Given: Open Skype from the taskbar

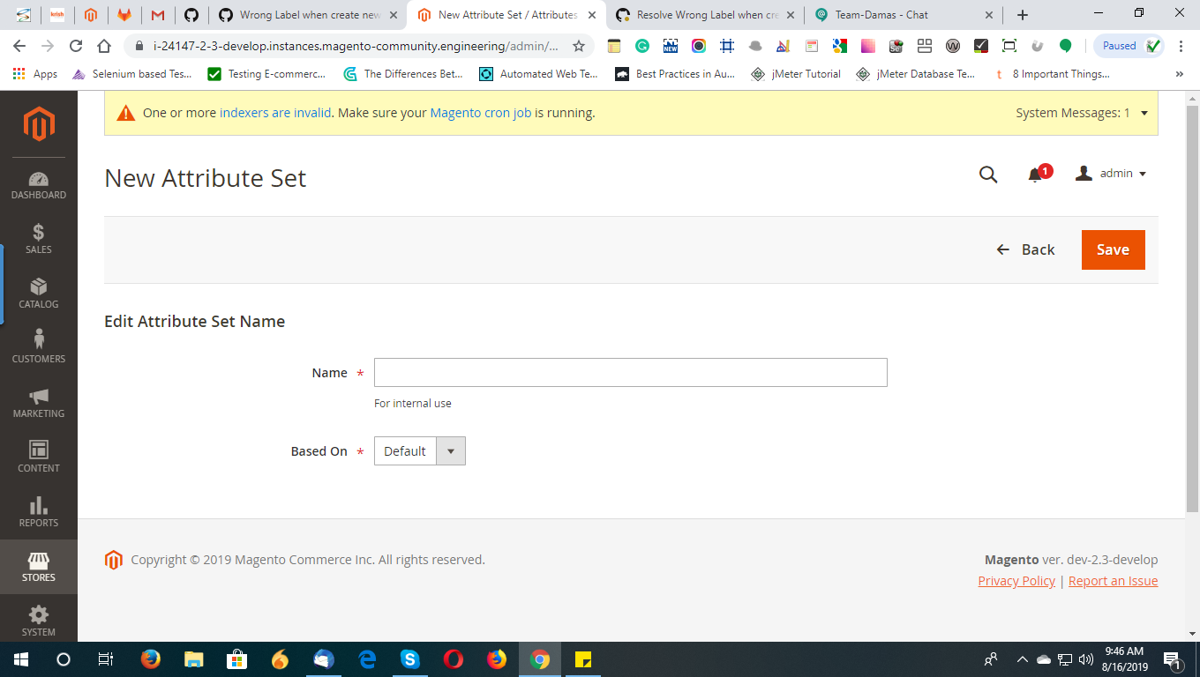Looking at the screenshot, I should (x=409, y=658).
